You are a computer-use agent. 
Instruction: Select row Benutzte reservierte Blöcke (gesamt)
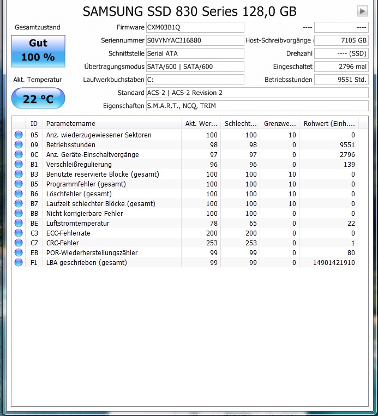(x=185, y=174)
